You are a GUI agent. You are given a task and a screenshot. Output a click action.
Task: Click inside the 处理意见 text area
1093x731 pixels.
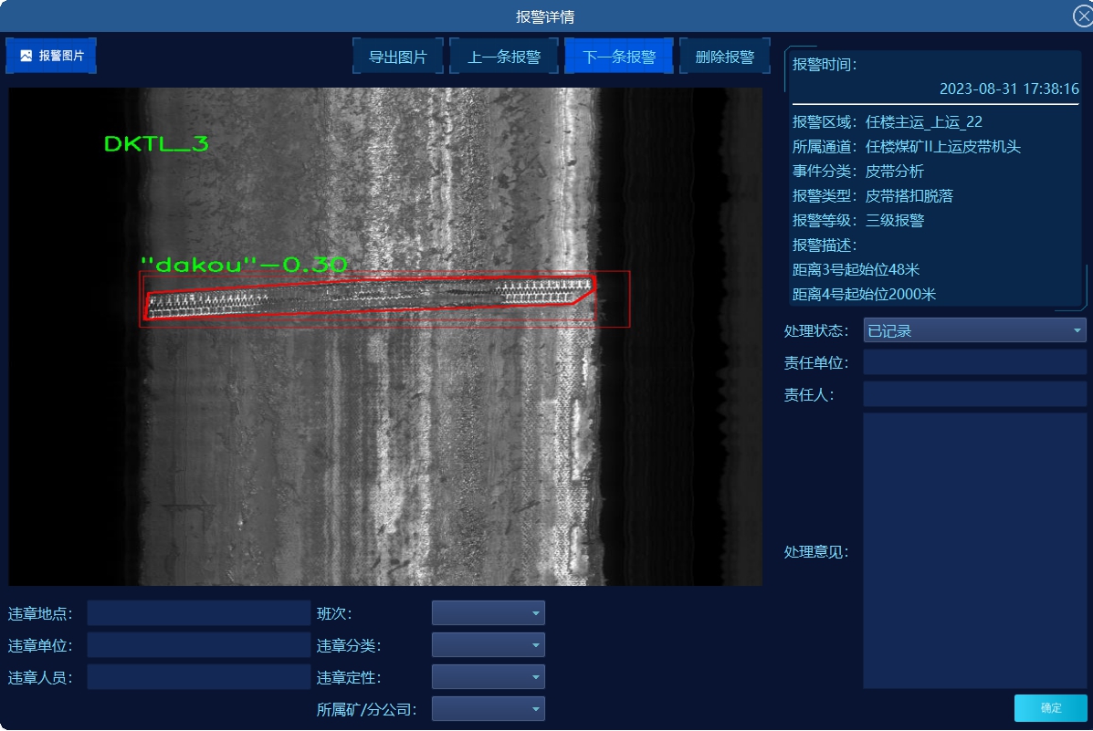(974, 551)
